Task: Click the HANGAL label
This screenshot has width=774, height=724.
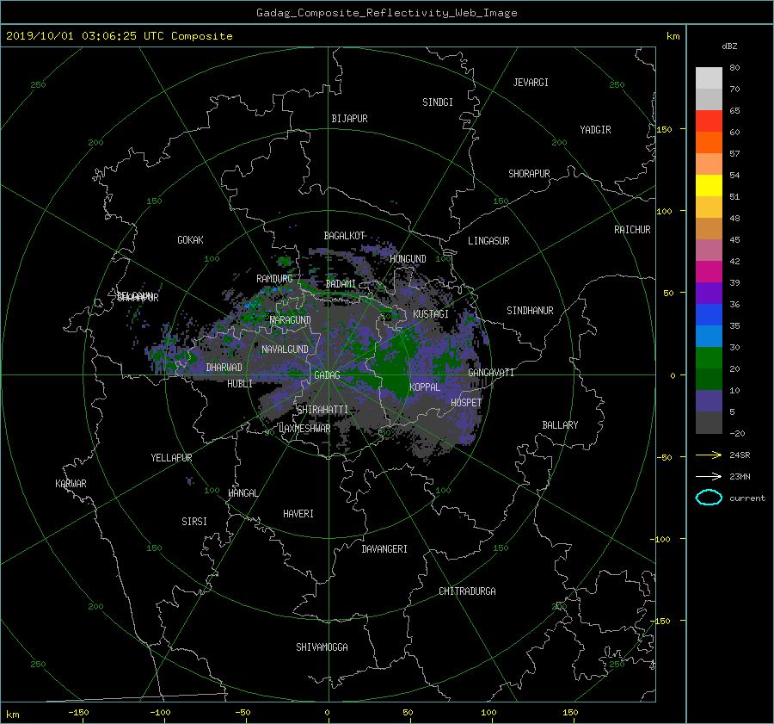Action: (243, 493)
